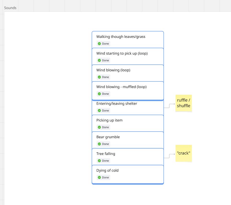The height and width of the screenshot is (205, 231).
Task: Click green check icon on 'Entering/leaving shelter' card
Action: [99, 111]
